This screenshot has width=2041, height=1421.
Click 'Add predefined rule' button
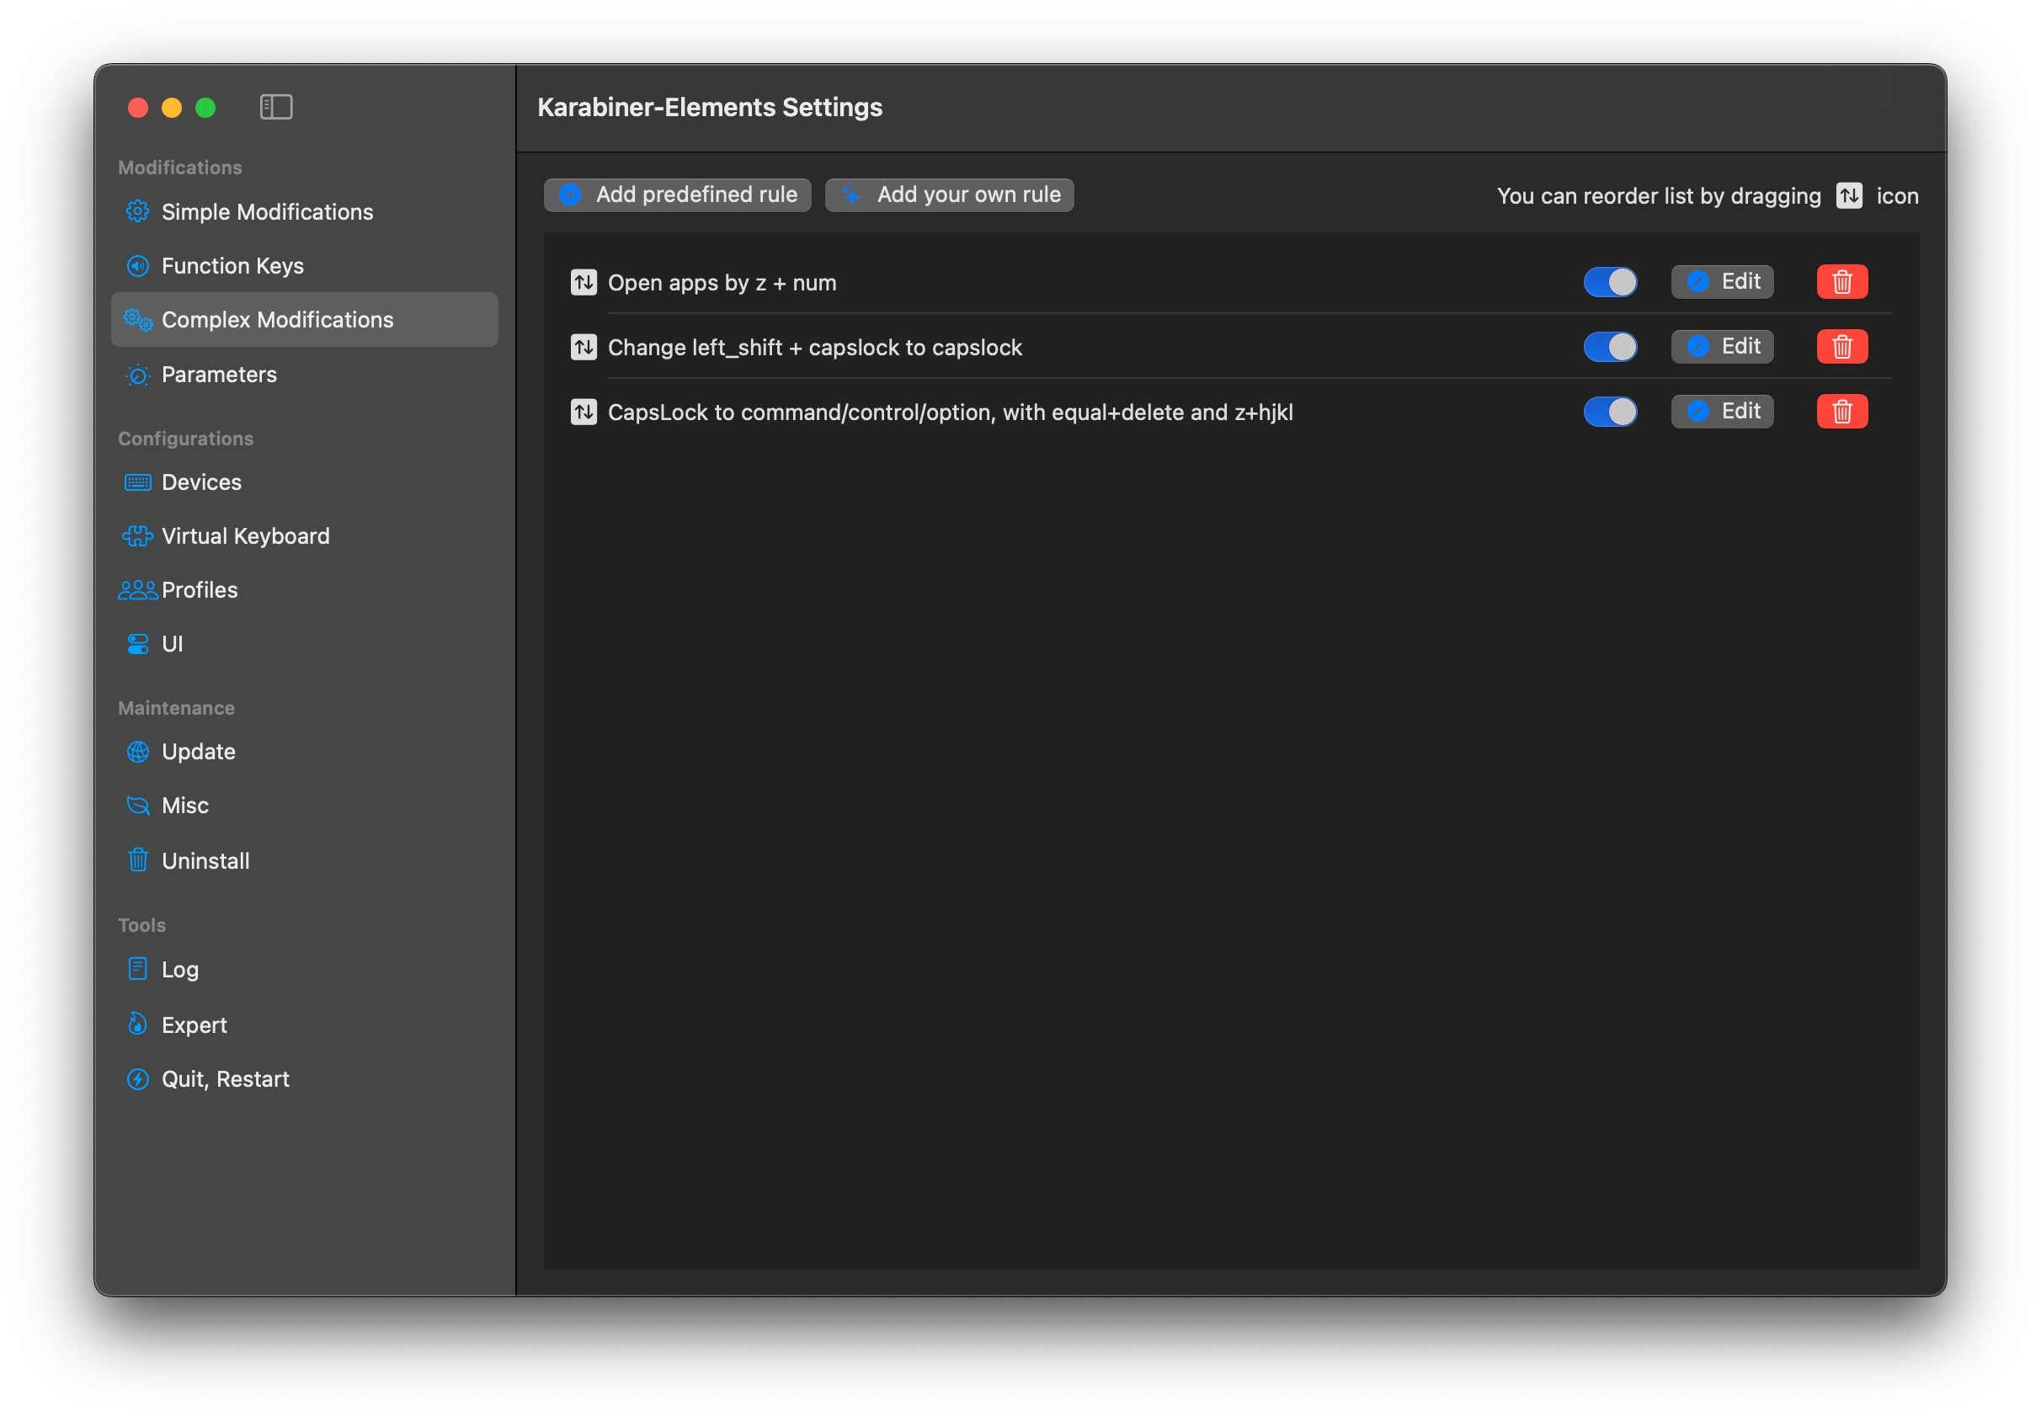click(677, 194)
